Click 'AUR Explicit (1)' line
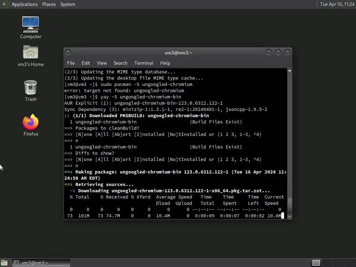The image size is (356, 267). pyautogui.click(x=144, y=103)
